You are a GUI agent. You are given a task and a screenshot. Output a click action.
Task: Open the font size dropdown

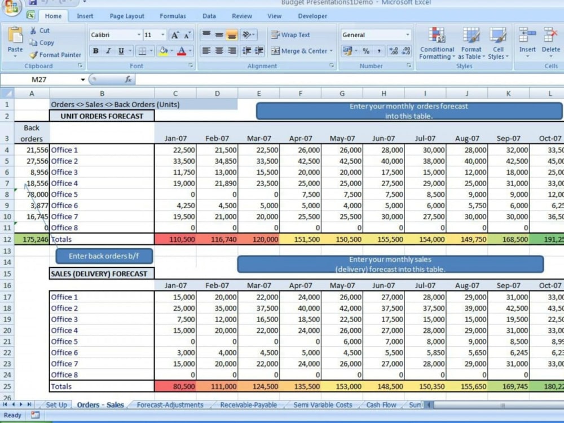point(162,35)
